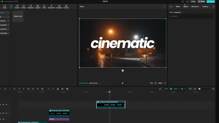Open the Player panel options menu

(164, 6)
